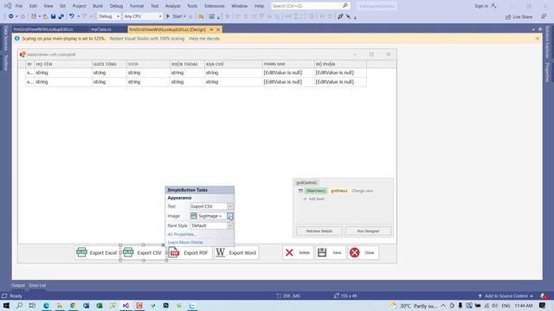Click All Properties link
554x311 pixels.
tap(182, 234)
